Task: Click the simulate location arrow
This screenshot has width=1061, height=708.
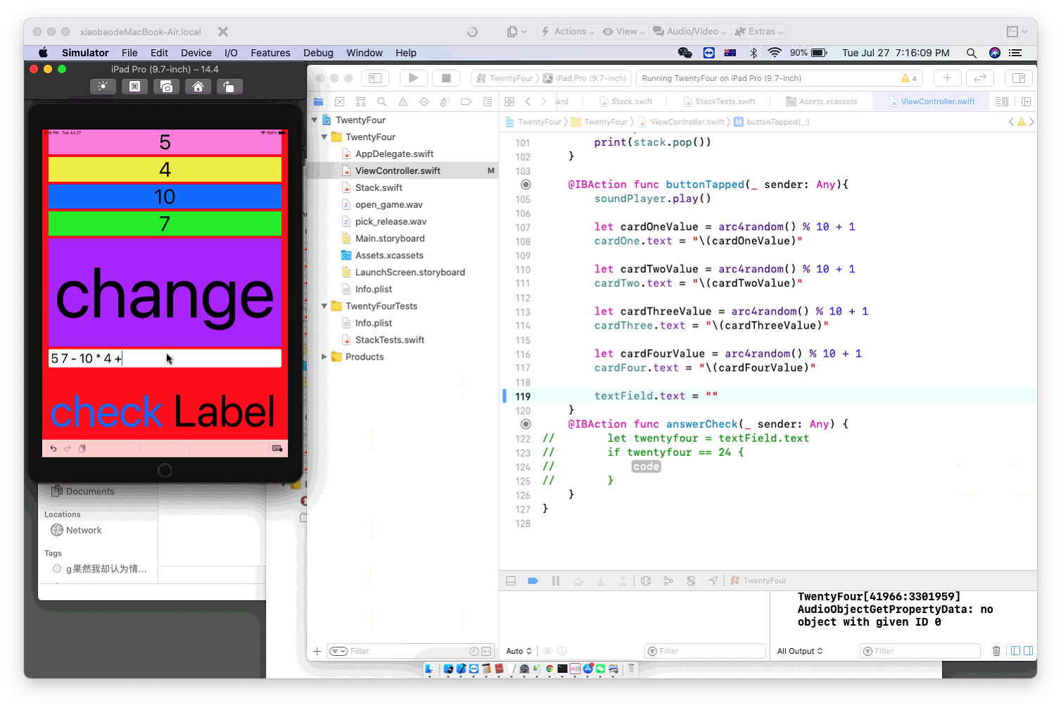Action: click(x=713, y=581)
